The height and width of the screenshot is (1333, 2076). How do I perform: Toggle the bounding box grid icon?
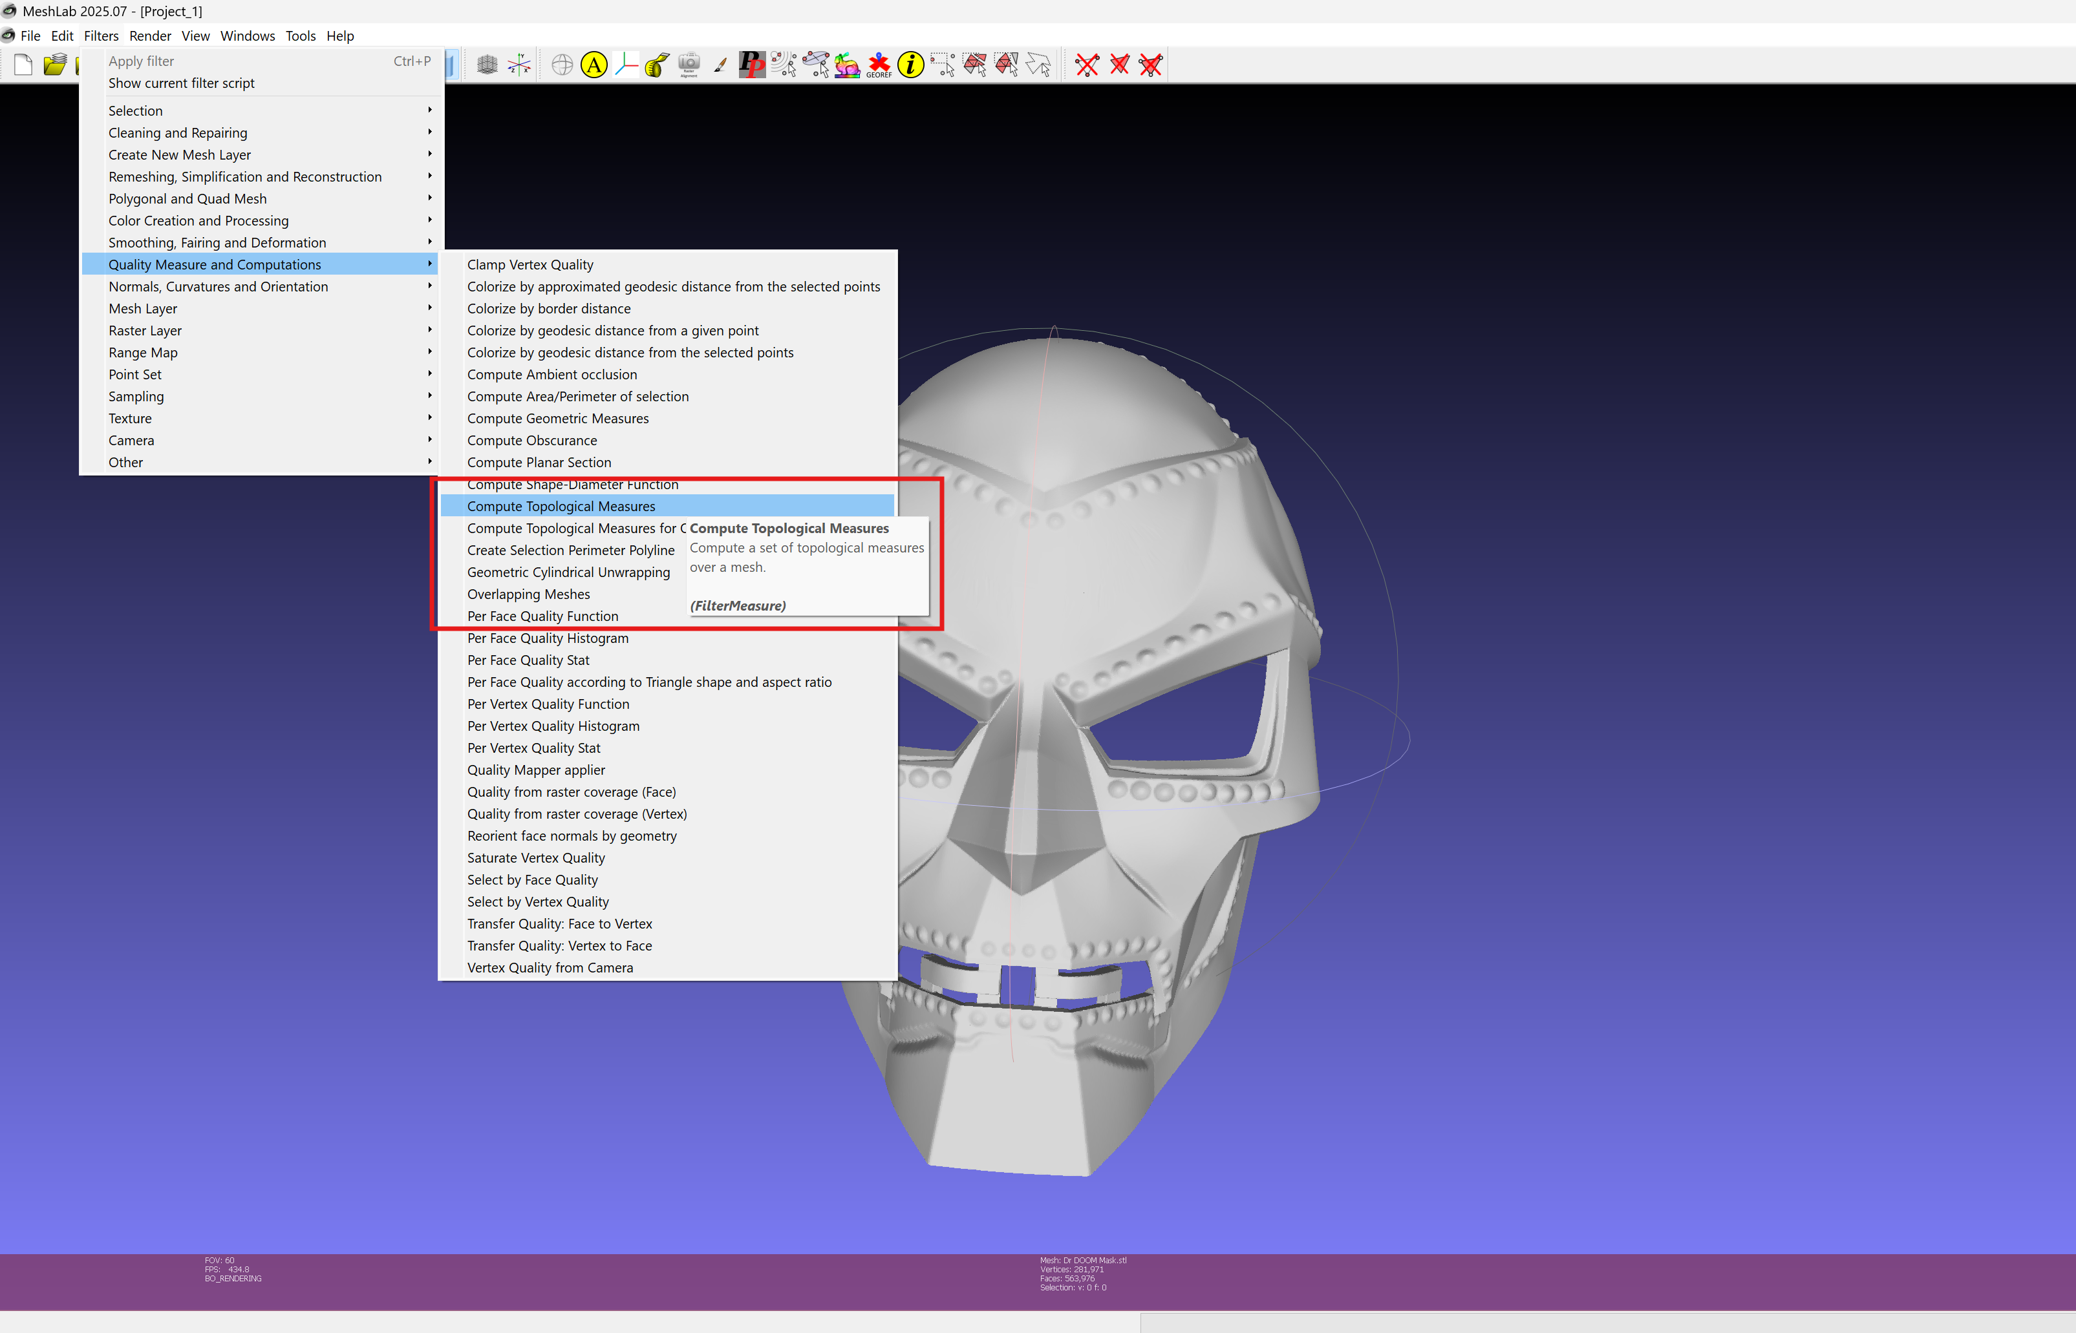tap(487, 65)
